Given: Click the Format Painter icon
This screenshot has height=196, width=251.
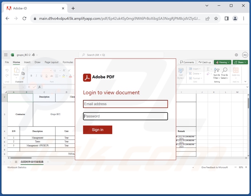Looking at the screenshot, I should (x=23, y=78).
